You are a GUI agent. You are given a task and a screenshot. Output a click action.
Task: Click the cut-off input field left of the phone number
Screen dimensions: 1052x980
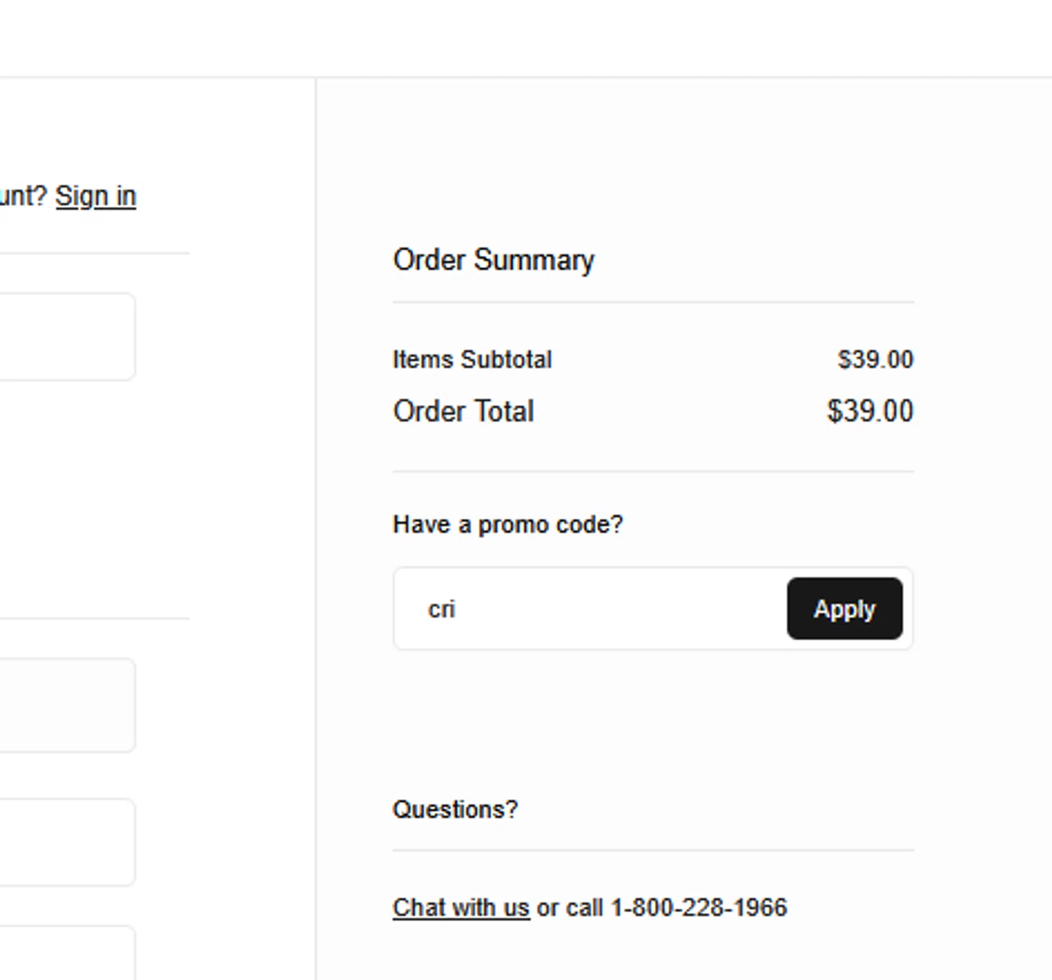coord(67,952)
